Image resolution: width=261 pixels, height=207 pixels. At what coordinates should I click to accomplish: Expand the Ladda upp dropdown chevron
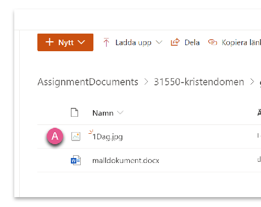coord(159,42)
